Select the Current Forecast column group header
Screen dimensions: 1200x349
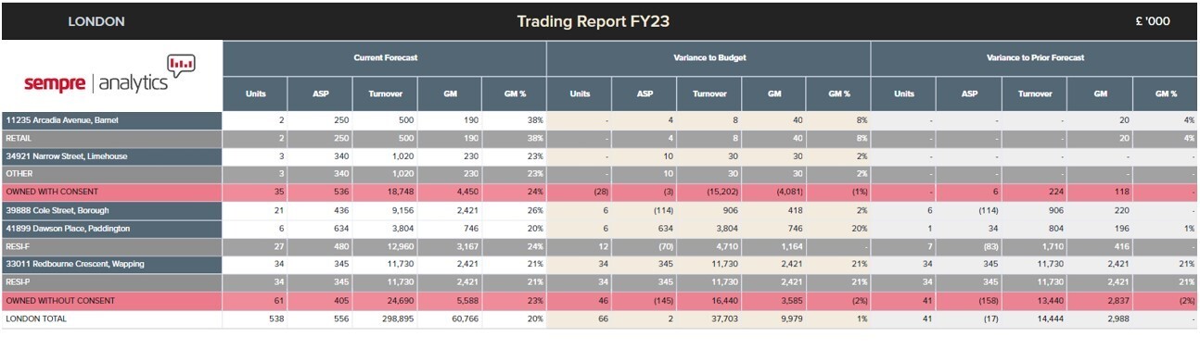click(x=385, y=57)
